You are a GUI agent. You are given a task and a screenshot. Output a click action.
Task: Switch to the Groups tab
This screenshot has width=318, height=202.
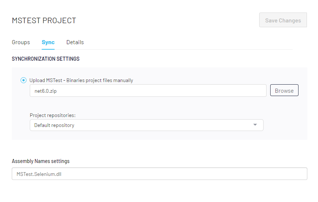[x=21, y=42]
